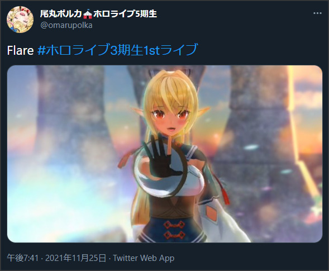Click the elf character's face in the image
Image resolution: width=329 pixels, height=271 pixels.
[170, 118]
